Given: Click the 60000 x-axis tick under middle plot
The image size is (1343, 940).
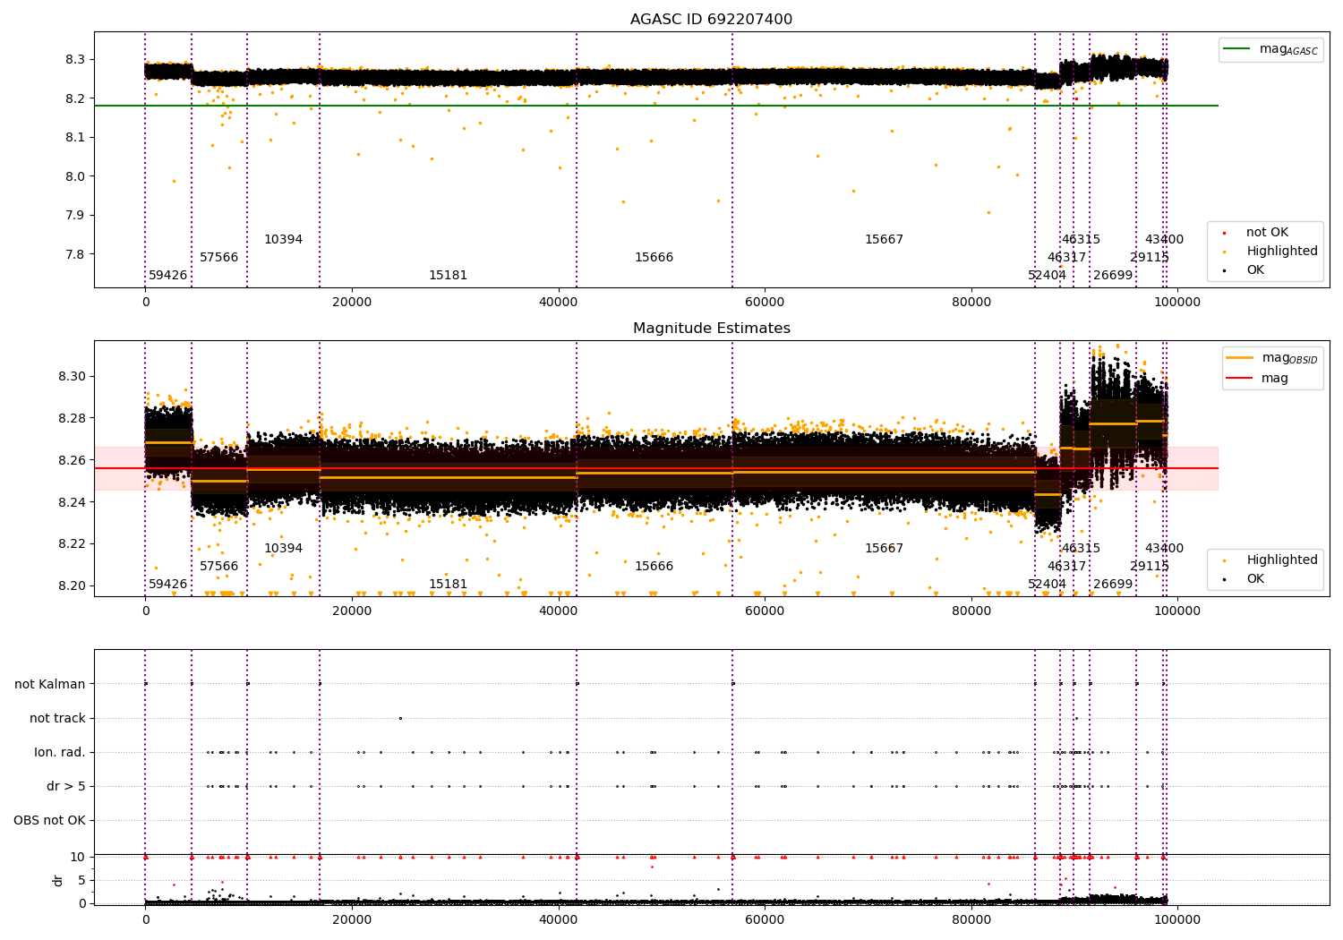Looking at the screenshot, I should tap(765, 611).
